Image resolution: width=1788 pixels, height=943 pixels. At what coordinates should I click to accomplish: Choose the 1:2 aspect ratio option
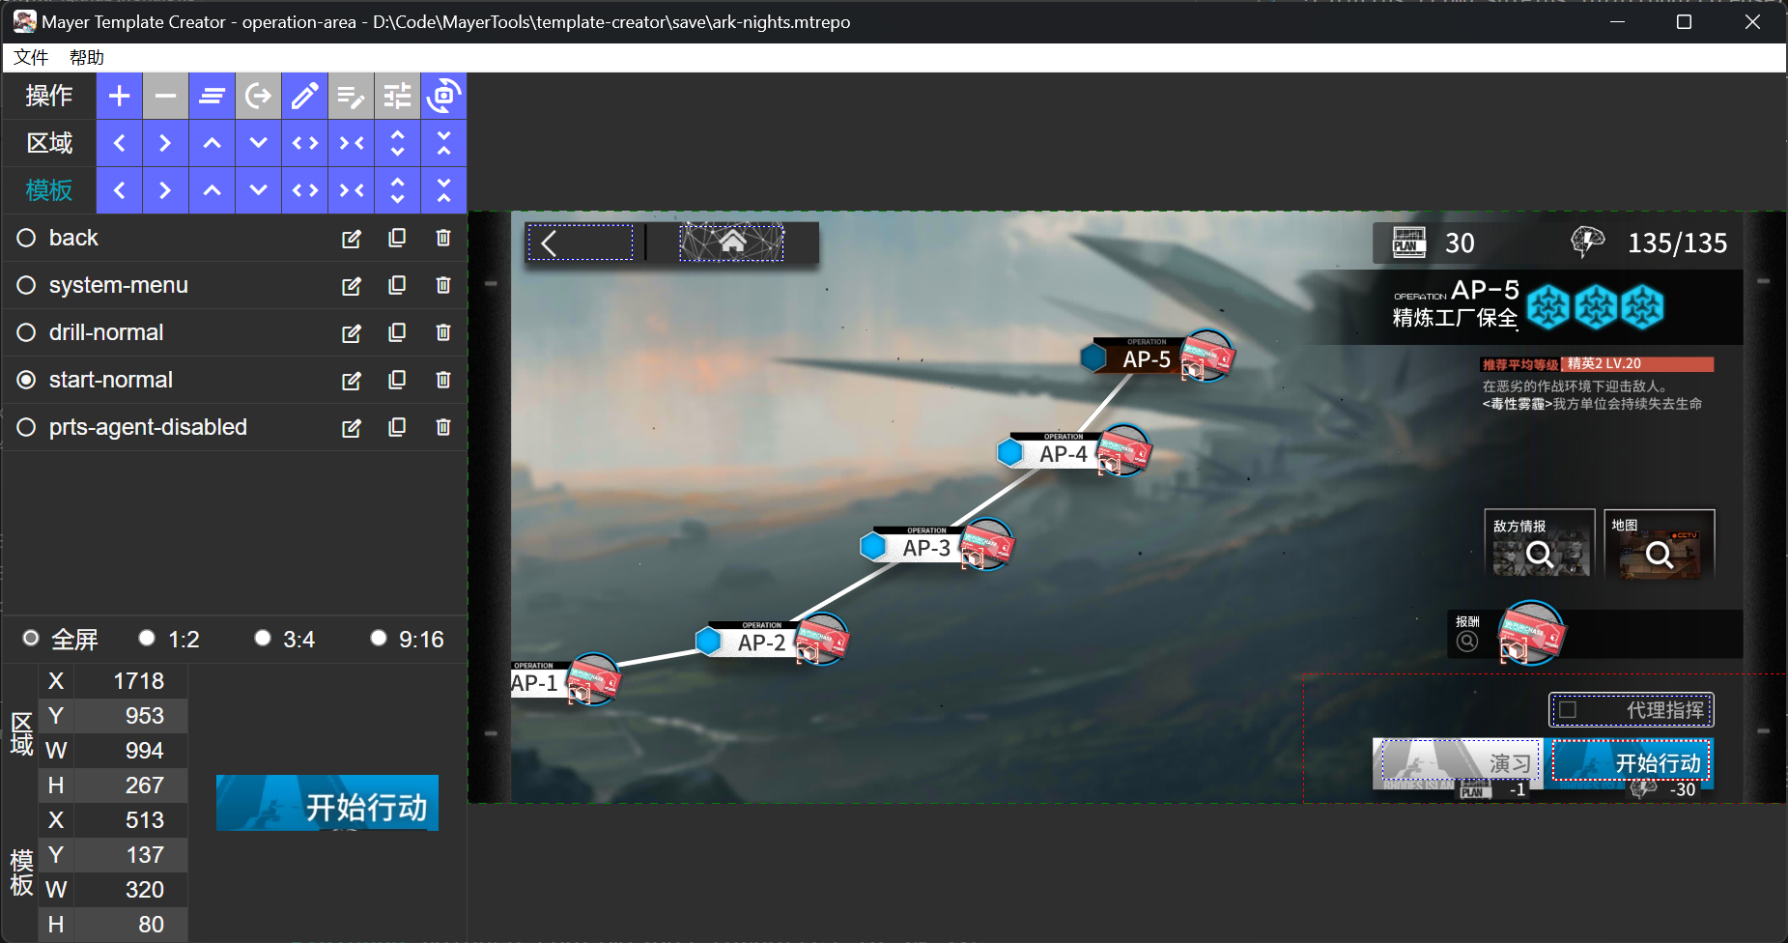pos(147,638)
